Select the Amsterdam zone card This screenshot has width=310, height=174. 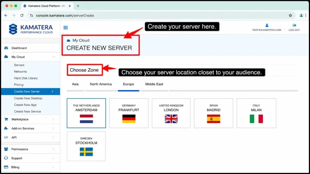(x=86, y=113)
